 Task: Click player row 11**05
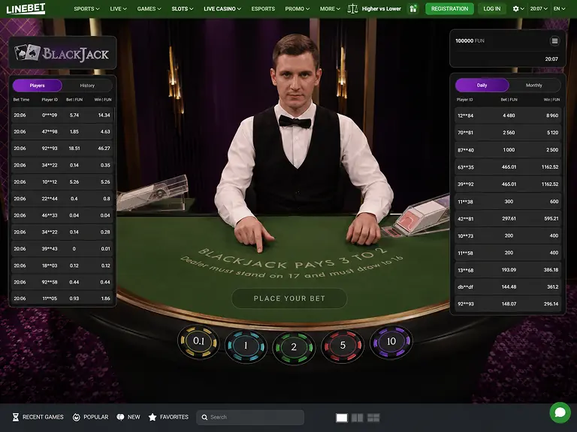pyautogui.click(x=62, y=298)
